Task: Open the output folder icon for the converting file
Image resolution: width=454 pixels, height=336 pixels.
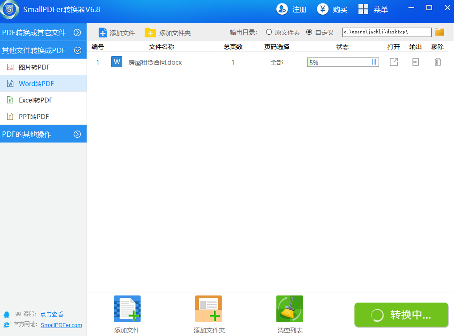Action: click(x=415, y=62)
